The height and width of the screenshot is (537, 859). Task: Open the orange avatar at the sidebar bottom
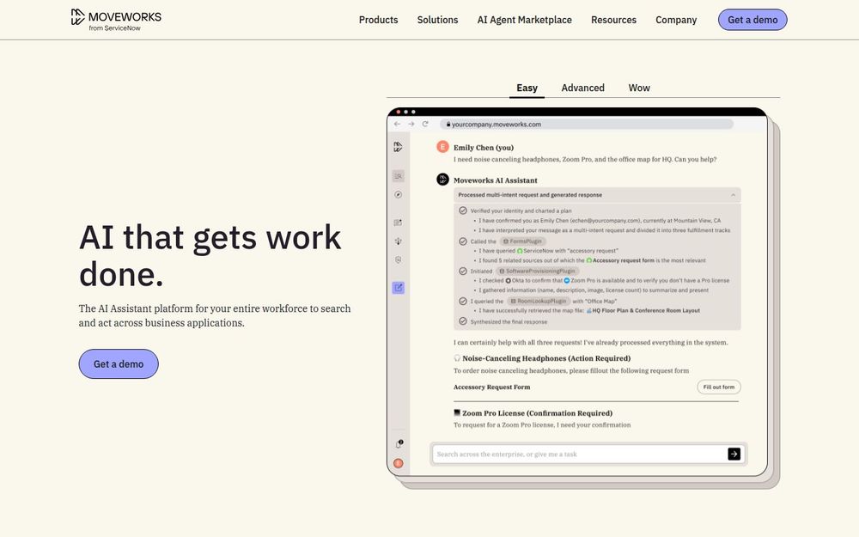coord(398,462)
